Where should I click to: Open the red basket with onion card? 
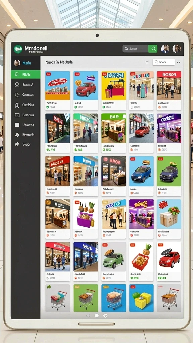point(142,261)
